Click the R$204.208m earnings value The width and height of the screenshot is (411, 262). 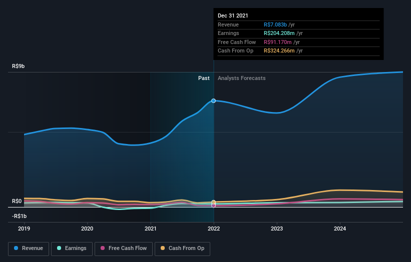coord(279,33)
